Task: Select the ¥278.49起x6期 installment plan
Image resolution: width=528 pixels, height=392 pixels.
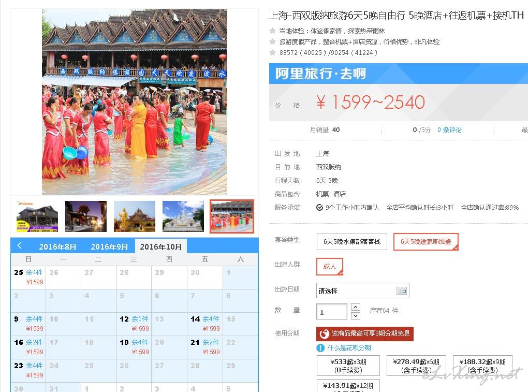Action: (416, 366)
